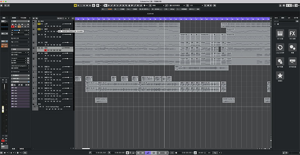Image resolution: width=300 pixels, height=155 pixels.
Task: Toggle record enable on selected track
Action: 45,50
